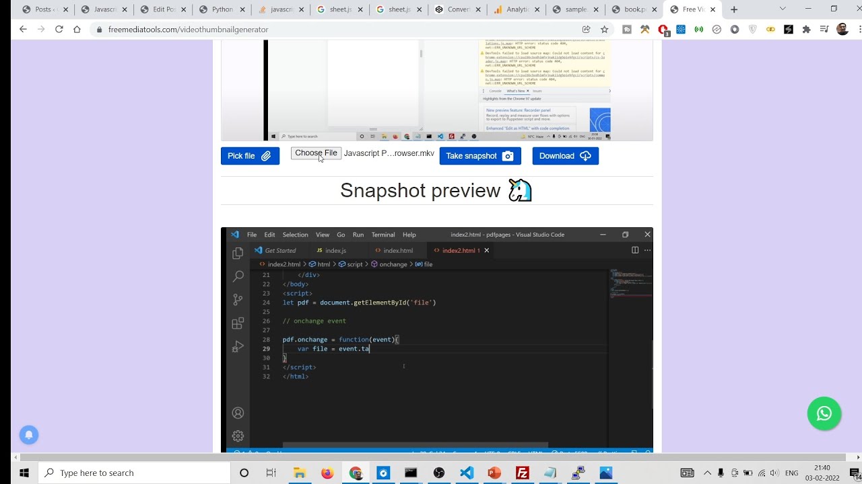Open the WhatsApp chat bubble
Viewport: 862px width, 484px height.
[824, 413]
